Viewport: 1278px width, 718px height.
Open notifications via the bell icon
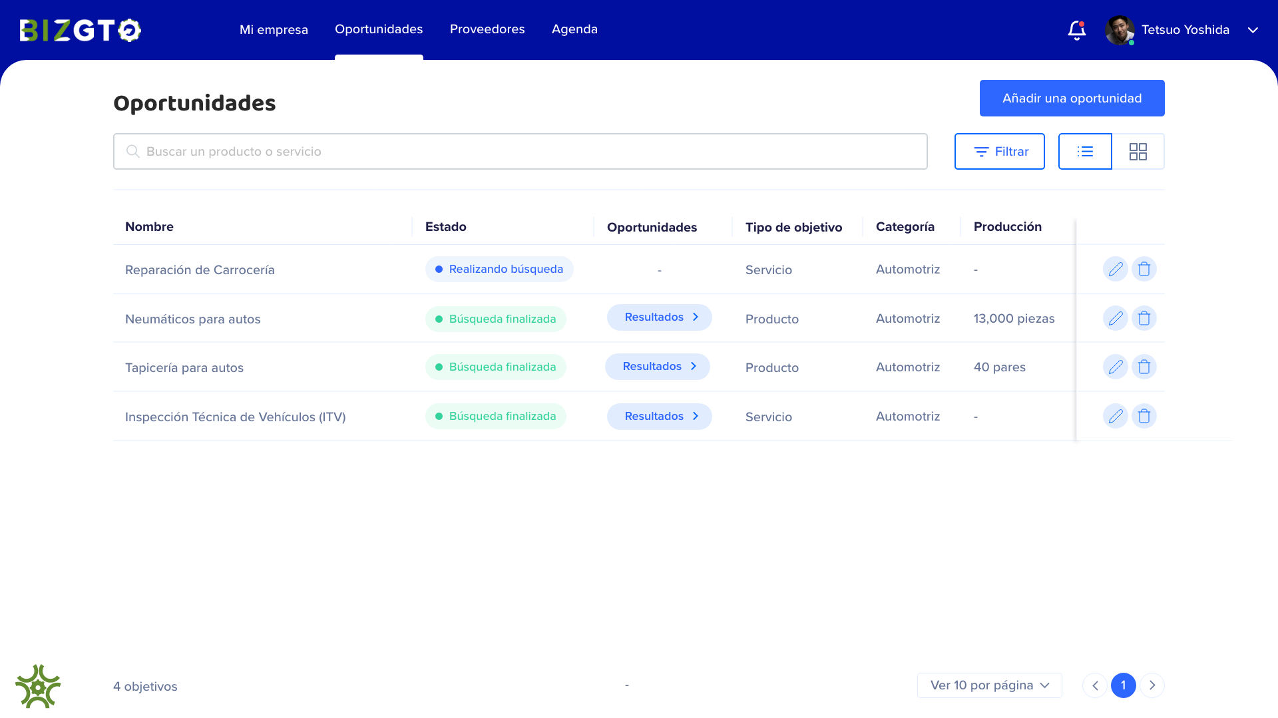(1076, 30)
